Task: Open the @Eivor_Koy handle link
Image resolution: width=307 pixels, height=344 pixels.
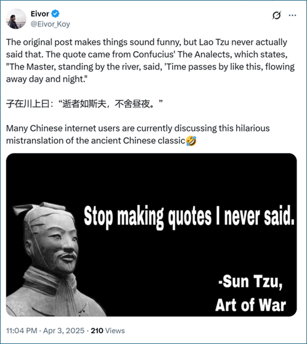Action: pos(50,24)
